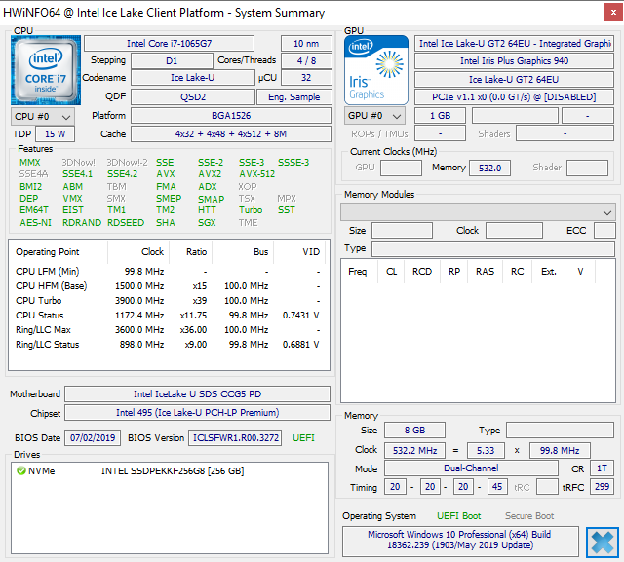Click the CPU Turbo 3900.0 MHz clock
Viewport: 624px width, 562px height.
point(139,301)
